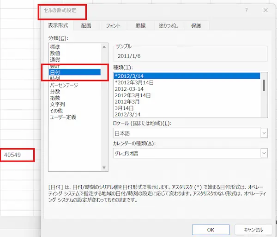Click the category list scroll-down arrow

[104, 168]
